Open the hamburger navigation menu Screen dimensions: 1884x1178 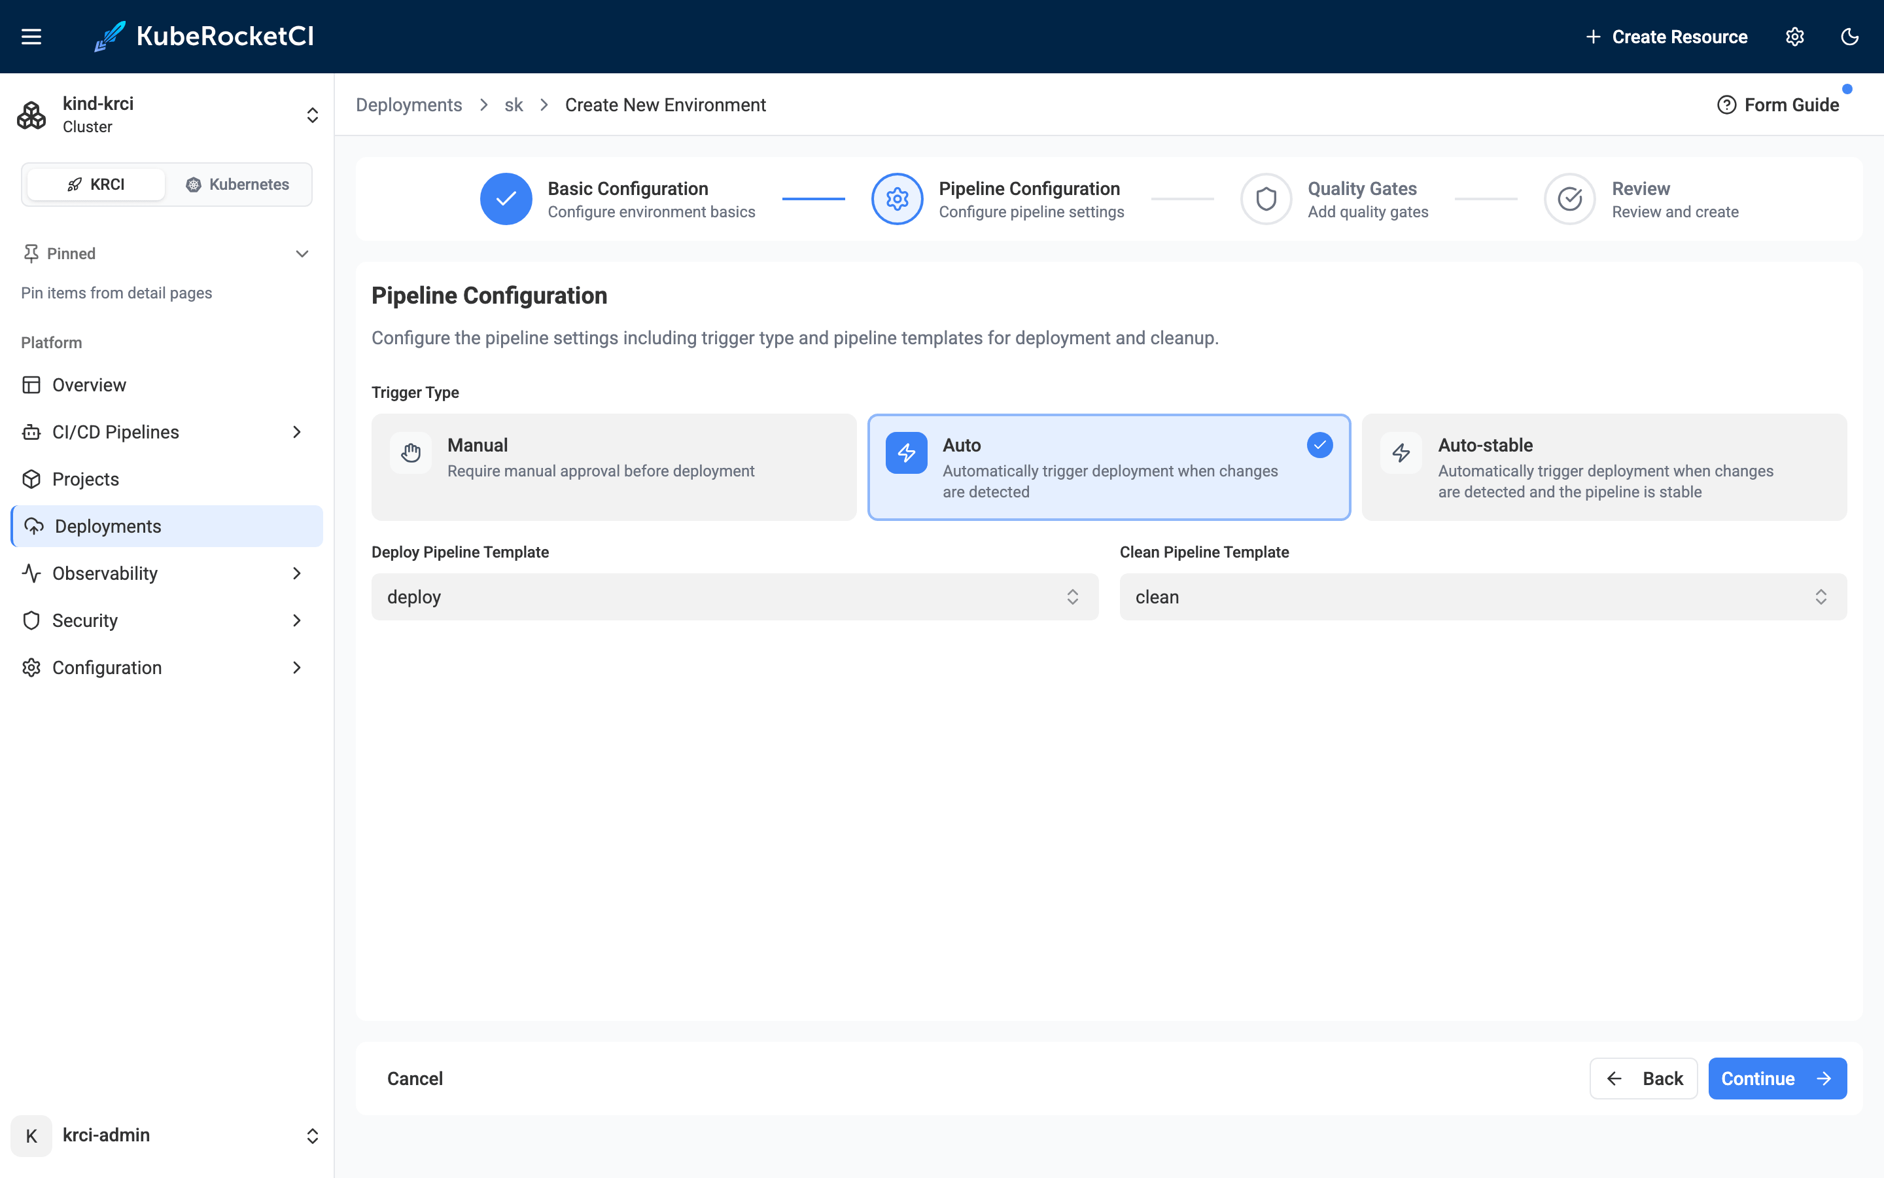pos(31,37)
